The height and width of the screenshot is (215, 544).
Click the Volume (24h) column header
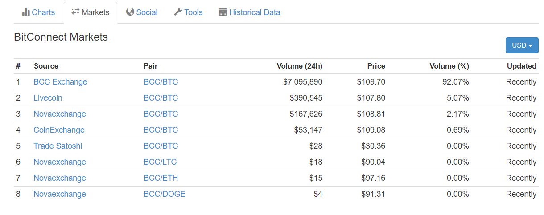click(x=299, y=66)
